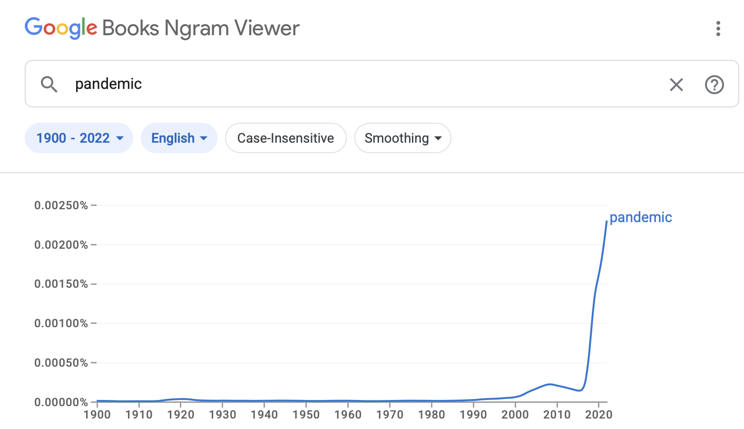Screen dimensions: 744x429
Task: Click into the search field containing "pandemic"
Action: [x=333, y=84]
